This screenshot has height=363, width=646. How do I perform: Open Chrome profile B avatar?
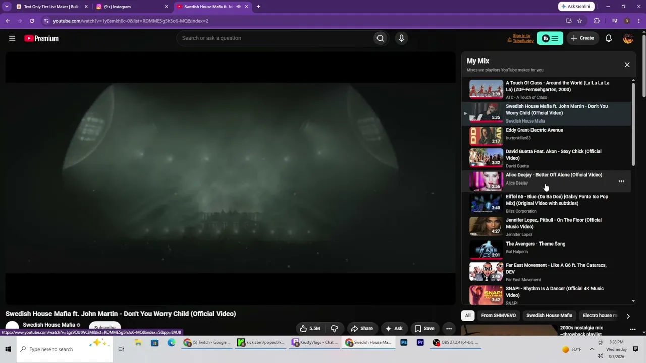pyautogui.click(x=627, y=21)
